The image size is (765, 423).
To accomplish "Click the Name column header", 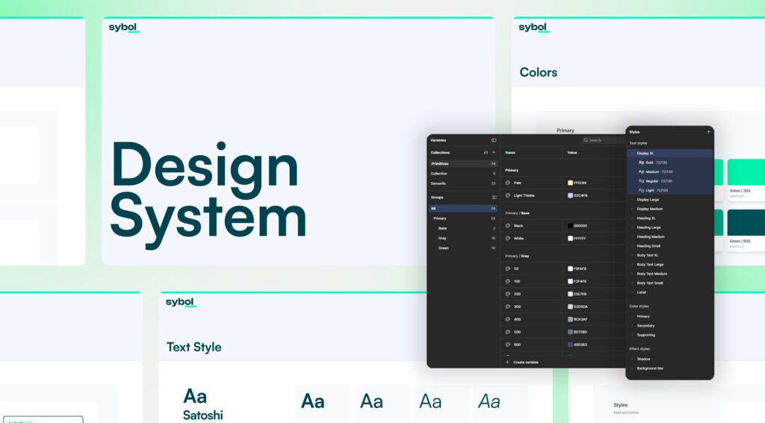I will [510, 152].
